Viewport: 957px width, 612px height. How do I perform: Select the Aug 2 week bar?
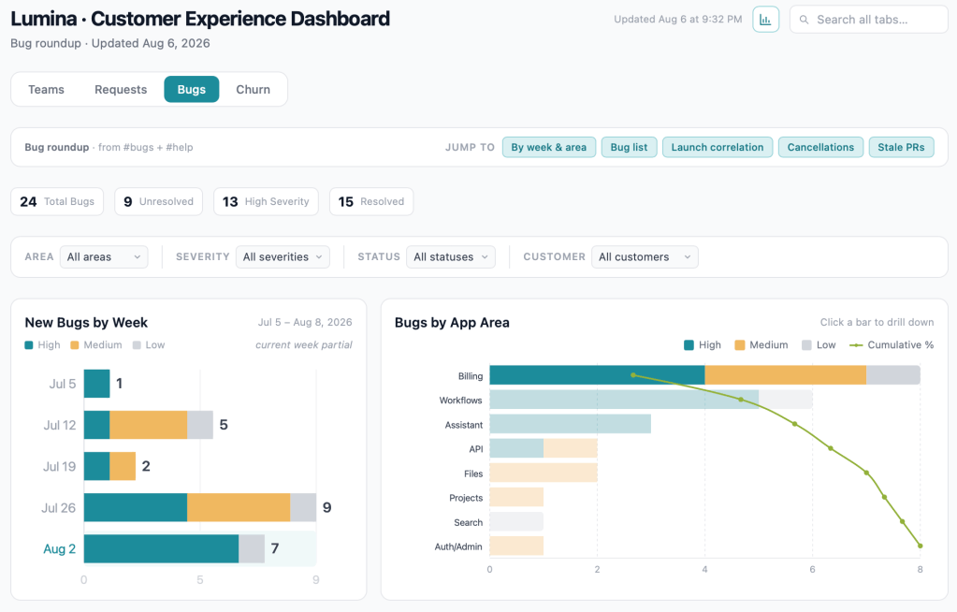pos(174,548)
